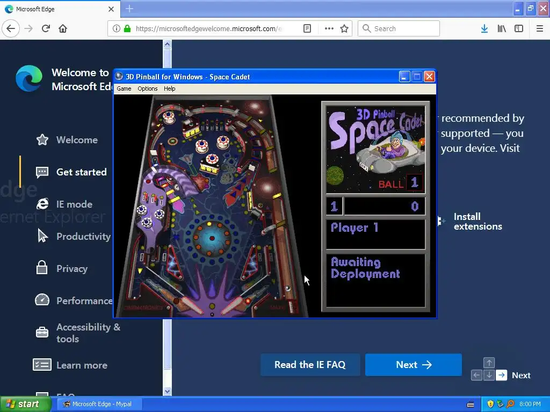This screenshot has height=412, width=550.
Task: Click the Edge logo on welcome page
Action: click(29, 78)
